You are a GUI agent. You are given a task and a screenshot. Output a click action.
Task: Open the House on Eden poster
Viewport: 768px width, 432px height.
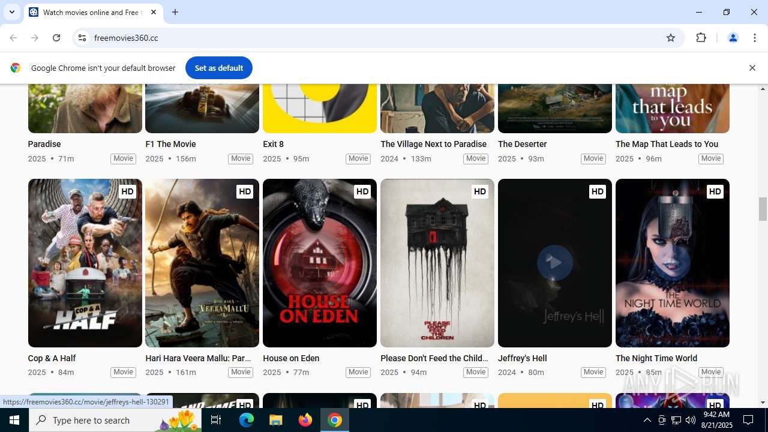[320, 263]
